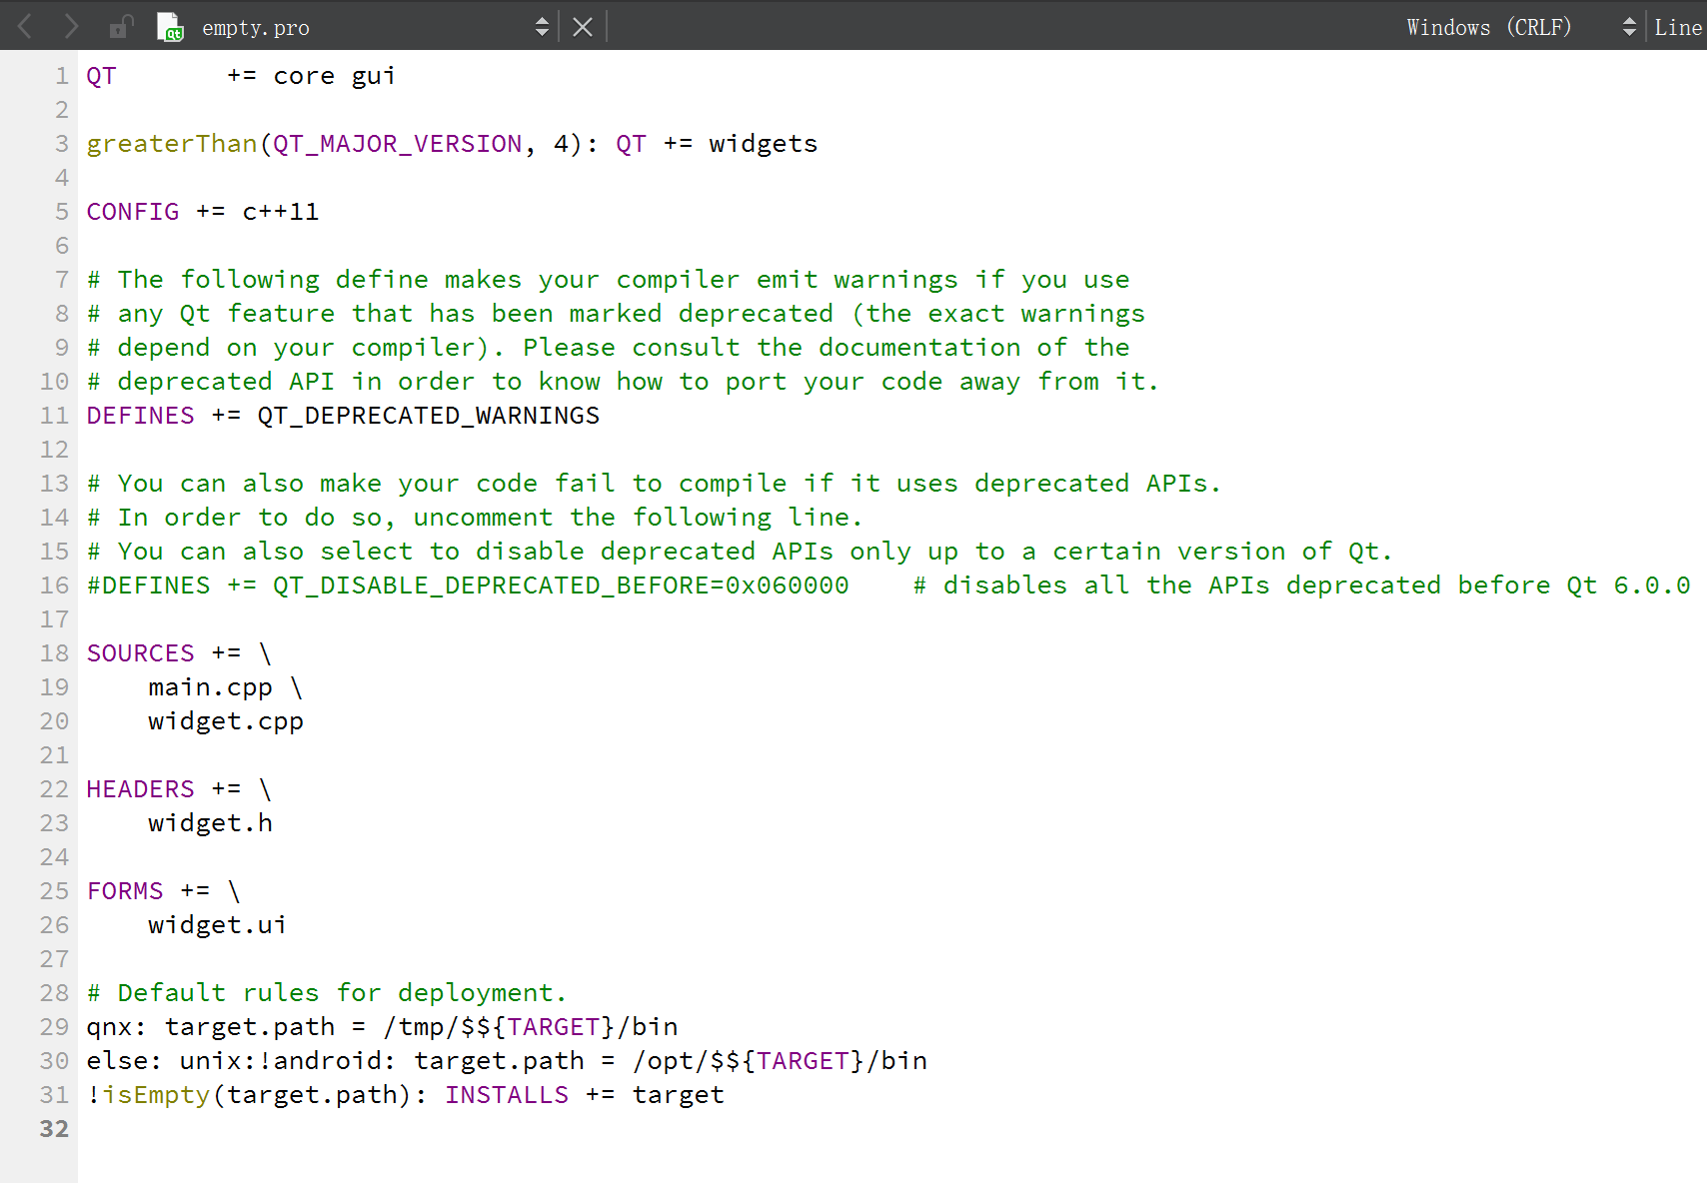Click 'DEFINES' keyword on line 11

[x=141, y=416]
